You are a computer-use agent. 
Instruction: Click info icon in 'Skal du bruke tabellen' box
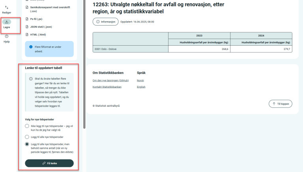pos(31,79)
